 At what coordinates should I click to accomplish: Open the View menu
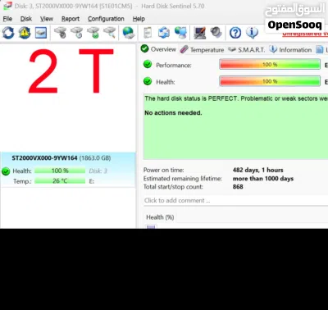47,19
